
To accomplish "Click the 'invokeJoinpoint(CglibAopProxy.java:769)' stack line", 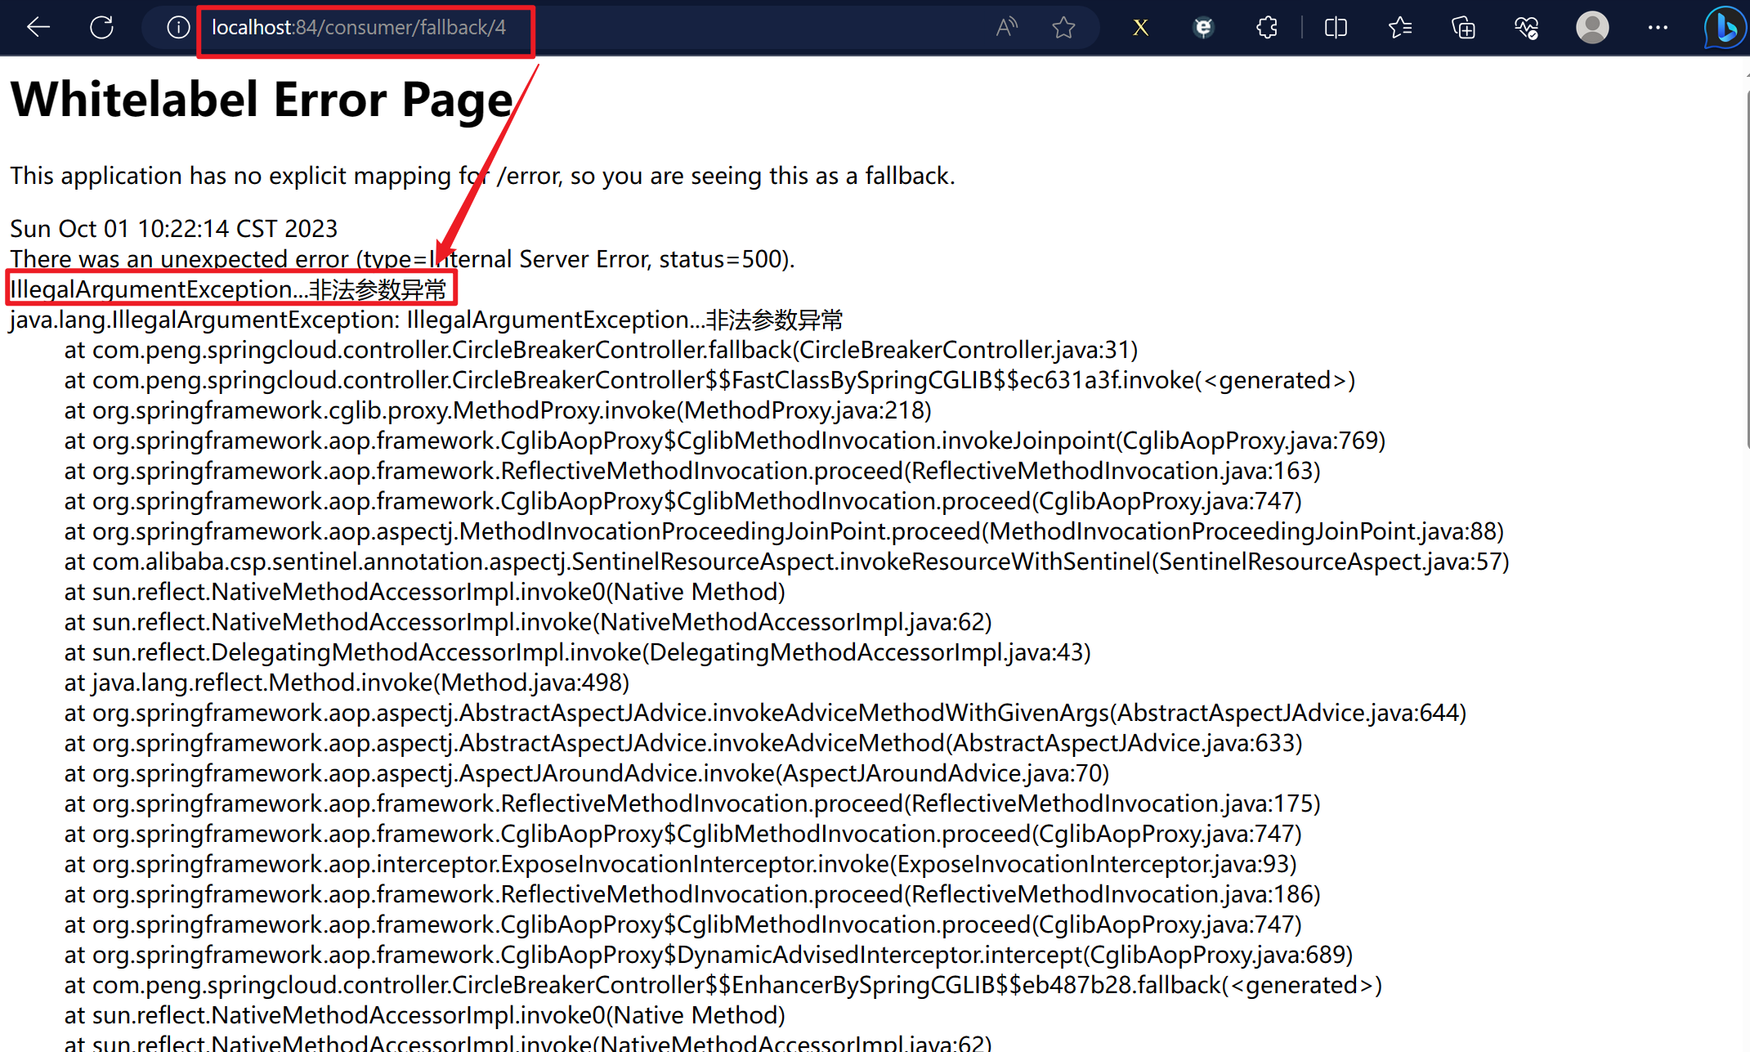I will tap(725, 441).
